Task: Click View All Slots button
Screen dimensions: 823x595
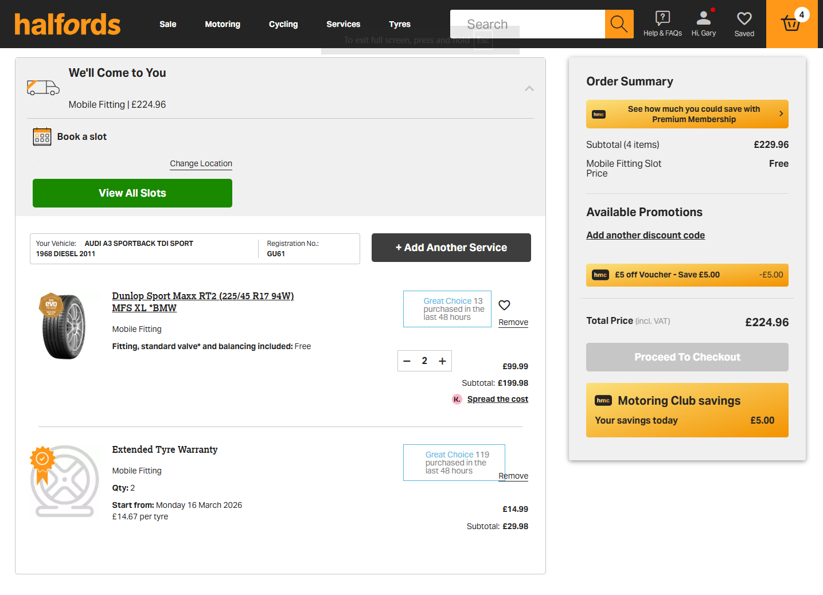Action: 132,193
